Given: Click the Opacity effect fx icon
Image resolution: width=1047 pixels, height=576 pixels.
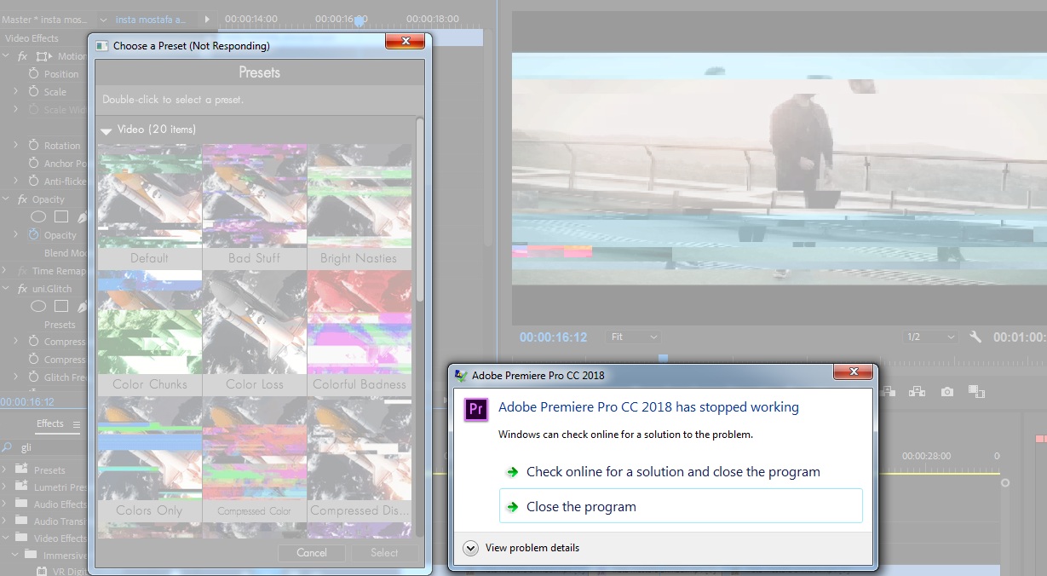Looking at the screenshot, I should coord(23,199).
